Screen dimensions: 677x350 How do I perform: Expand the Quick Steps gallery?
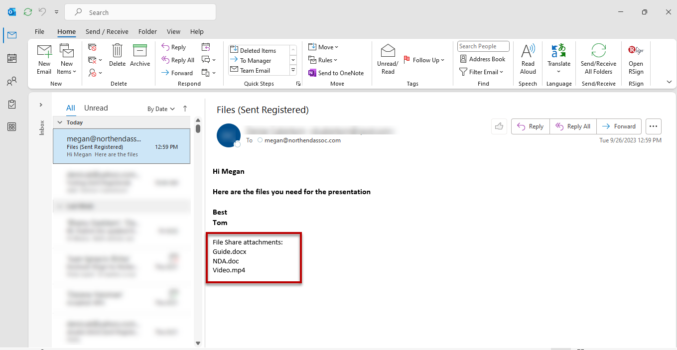click(293, 70)
